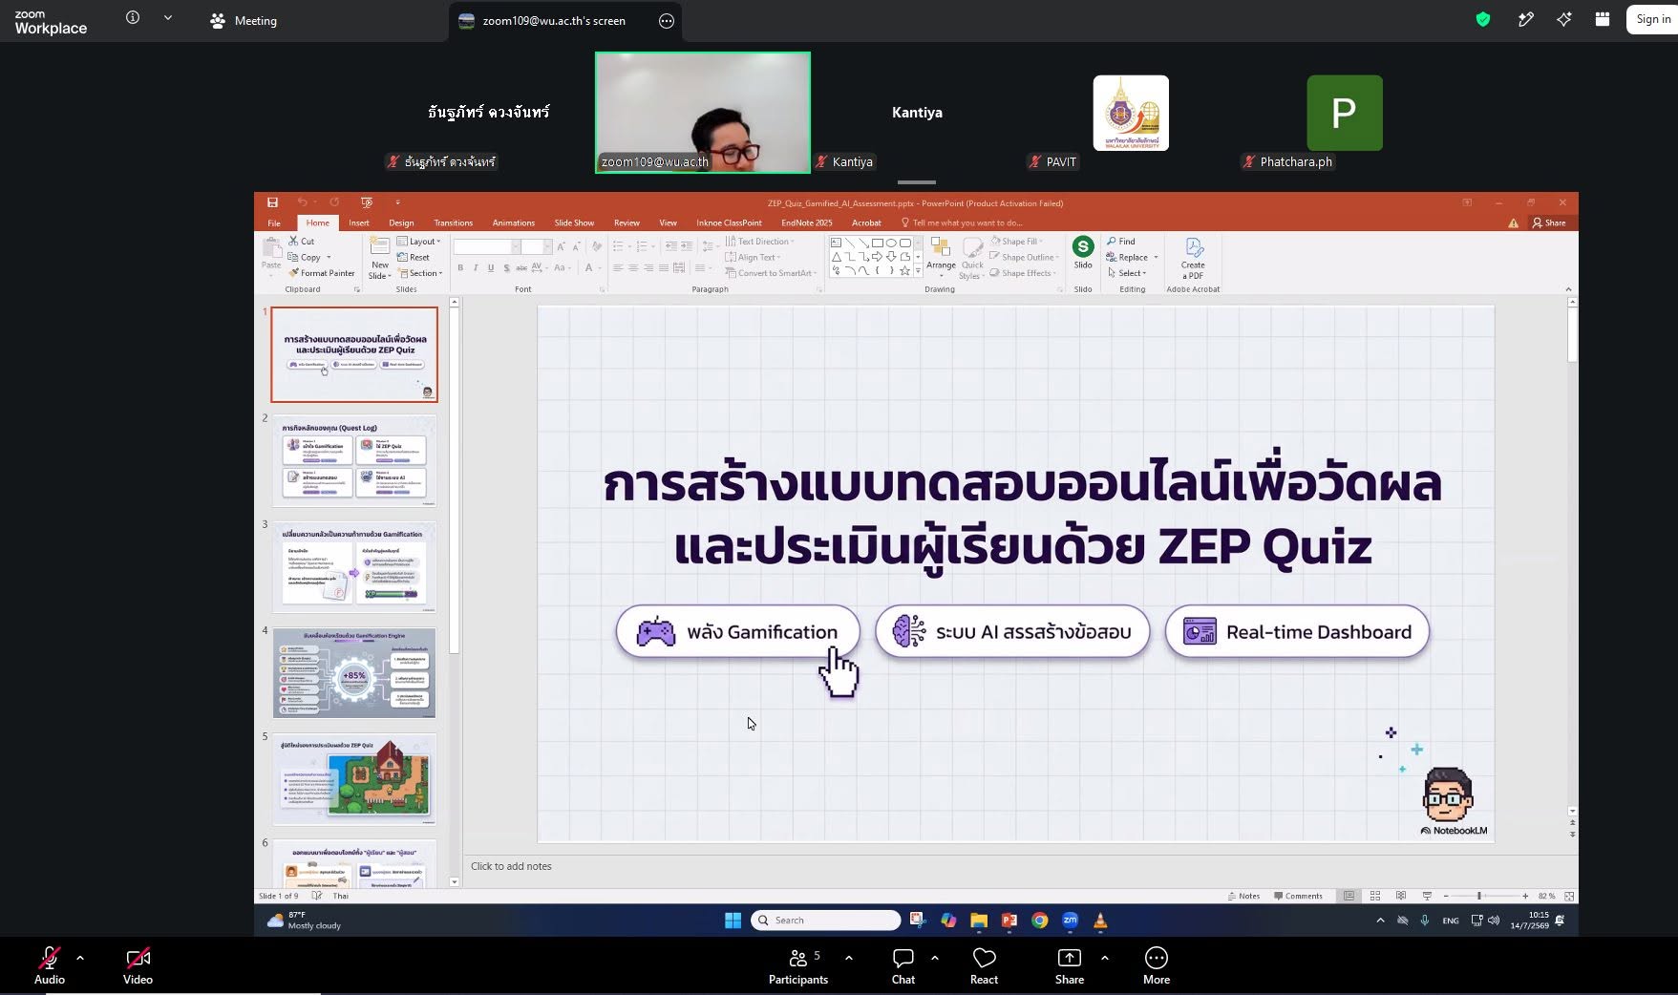
Task: Click the PowerPoint icon in Windows taskbar
Action: [x=1009, y=921]
